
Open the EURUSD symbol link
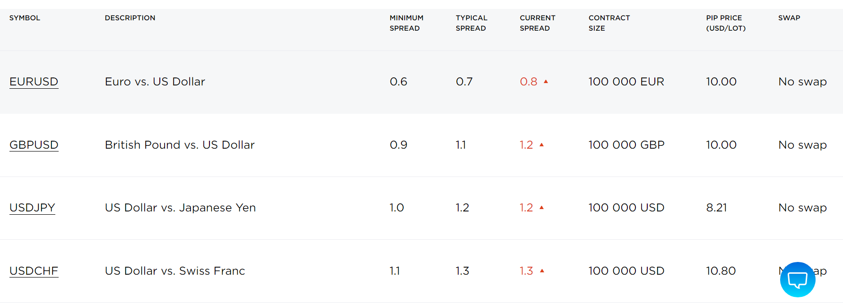pos(34,82)
